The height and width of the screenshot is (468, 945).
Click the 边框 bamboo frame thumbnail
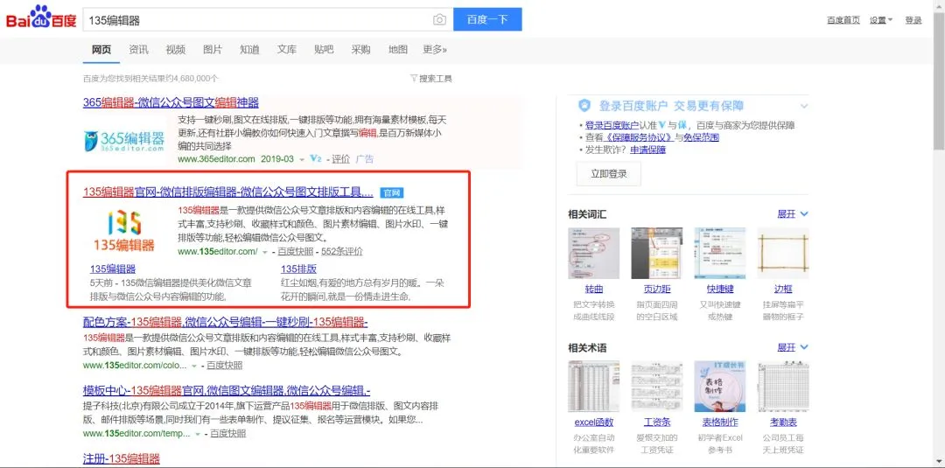783,253
